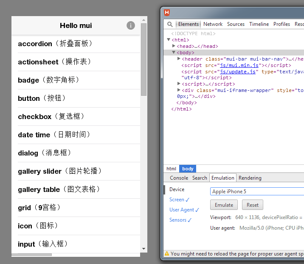Image resolution: width=304 pixels, height=264 pixels.
Task: Open the Search drawer tab
Action: (200, 178)
